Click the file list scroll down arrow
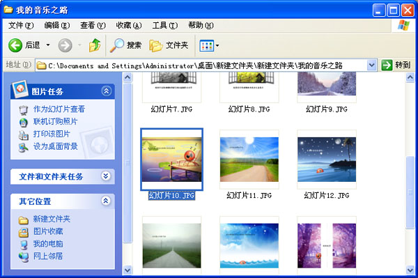 410,270
